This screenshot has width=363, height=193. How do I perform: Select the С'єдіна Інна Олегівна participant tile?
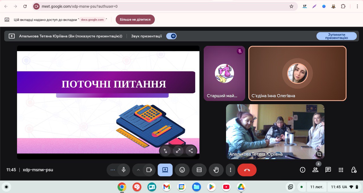[297, 73]
